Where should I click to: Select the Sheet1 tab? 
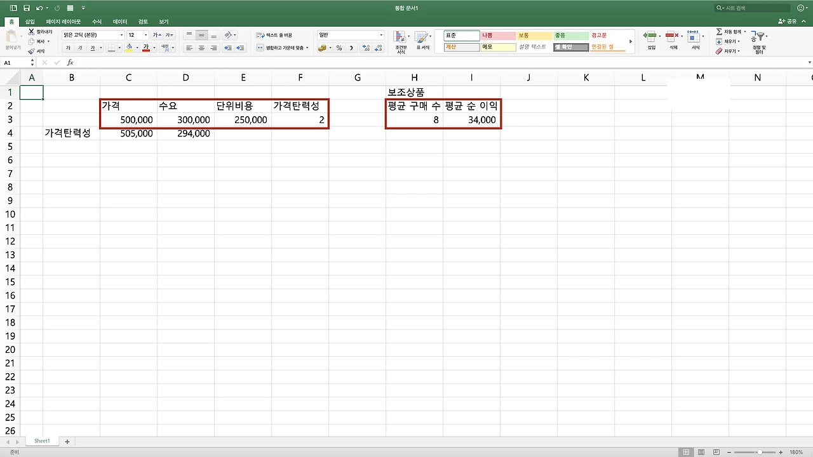(x=42, y=441)
